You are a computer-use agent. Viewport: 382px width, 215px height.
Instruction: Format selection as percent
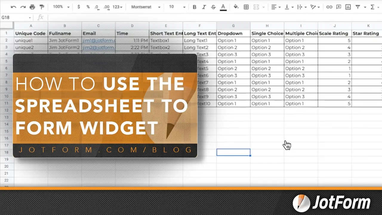88,7
